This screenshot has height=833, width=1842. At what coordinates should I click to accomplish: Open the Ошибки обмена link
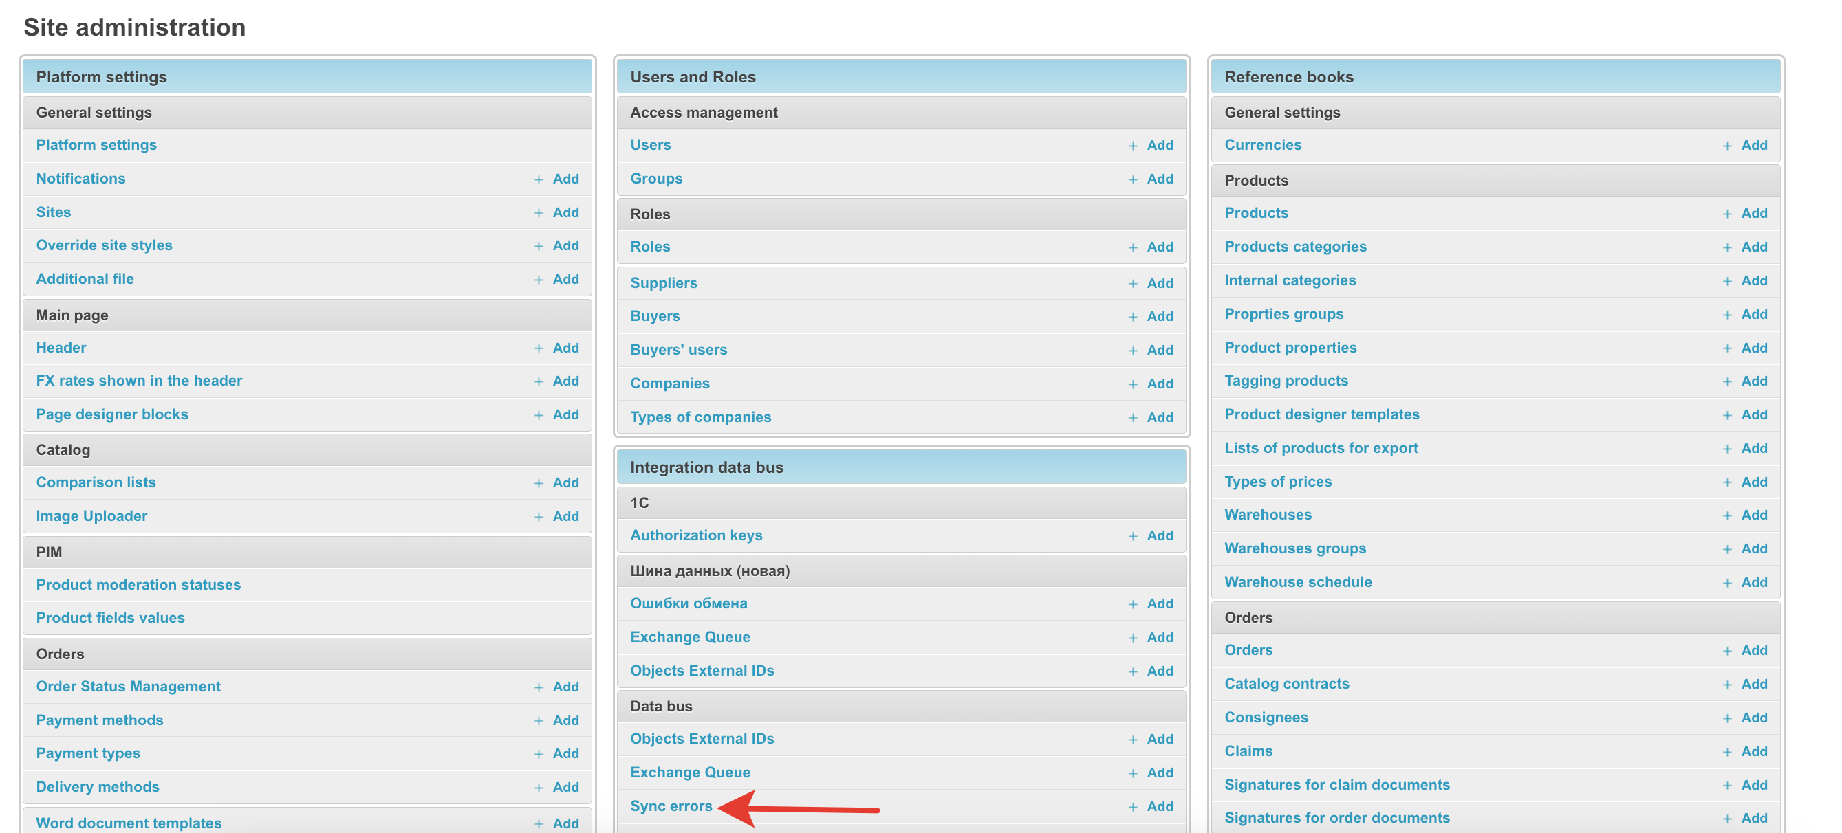pyautogui.click(x=688, y=603)
